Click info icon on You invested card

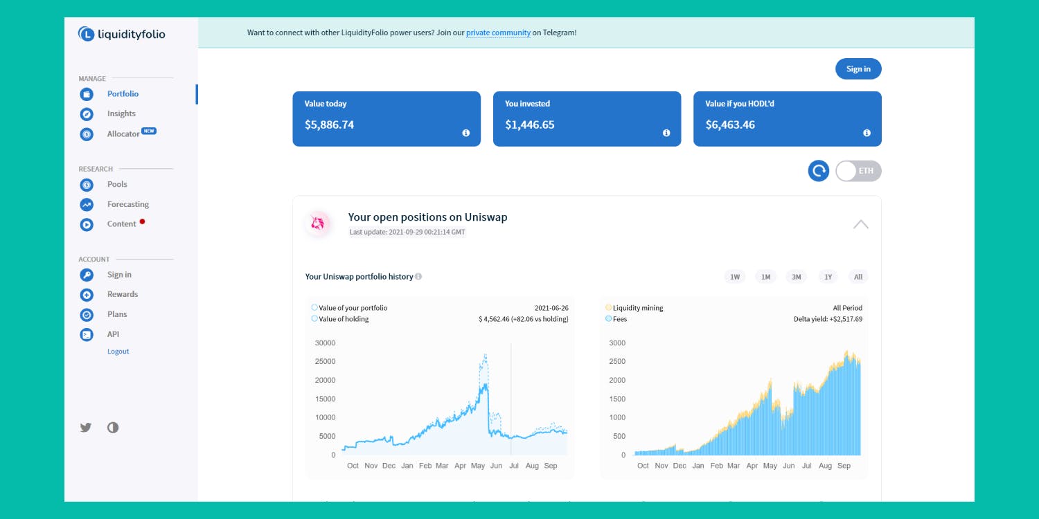(666, 133)
